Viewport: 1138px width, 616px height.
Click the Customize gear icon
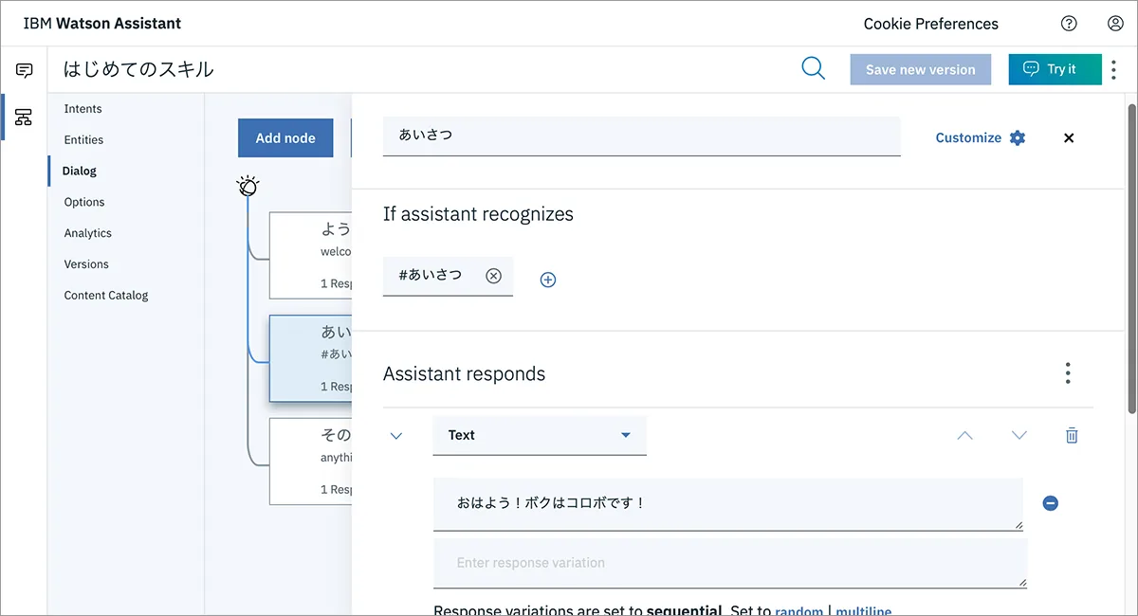coord(1018,137)
